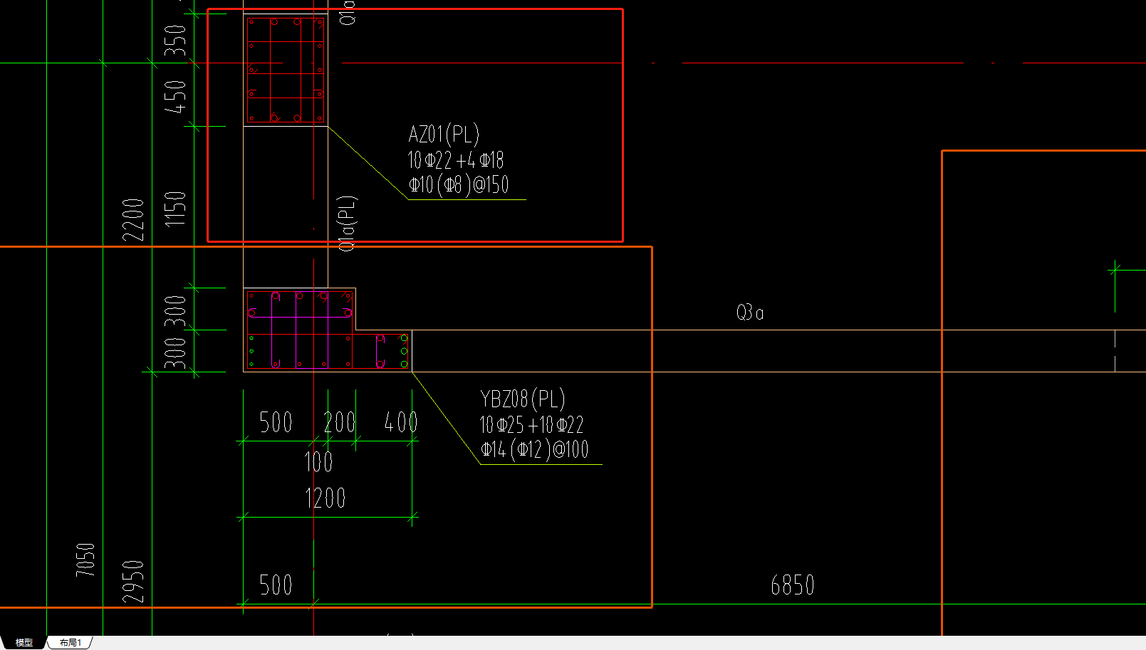This screenshot has height=650, width=1146.
Task: Click the 6850 dimension text
Action: (x=792, y=585)
